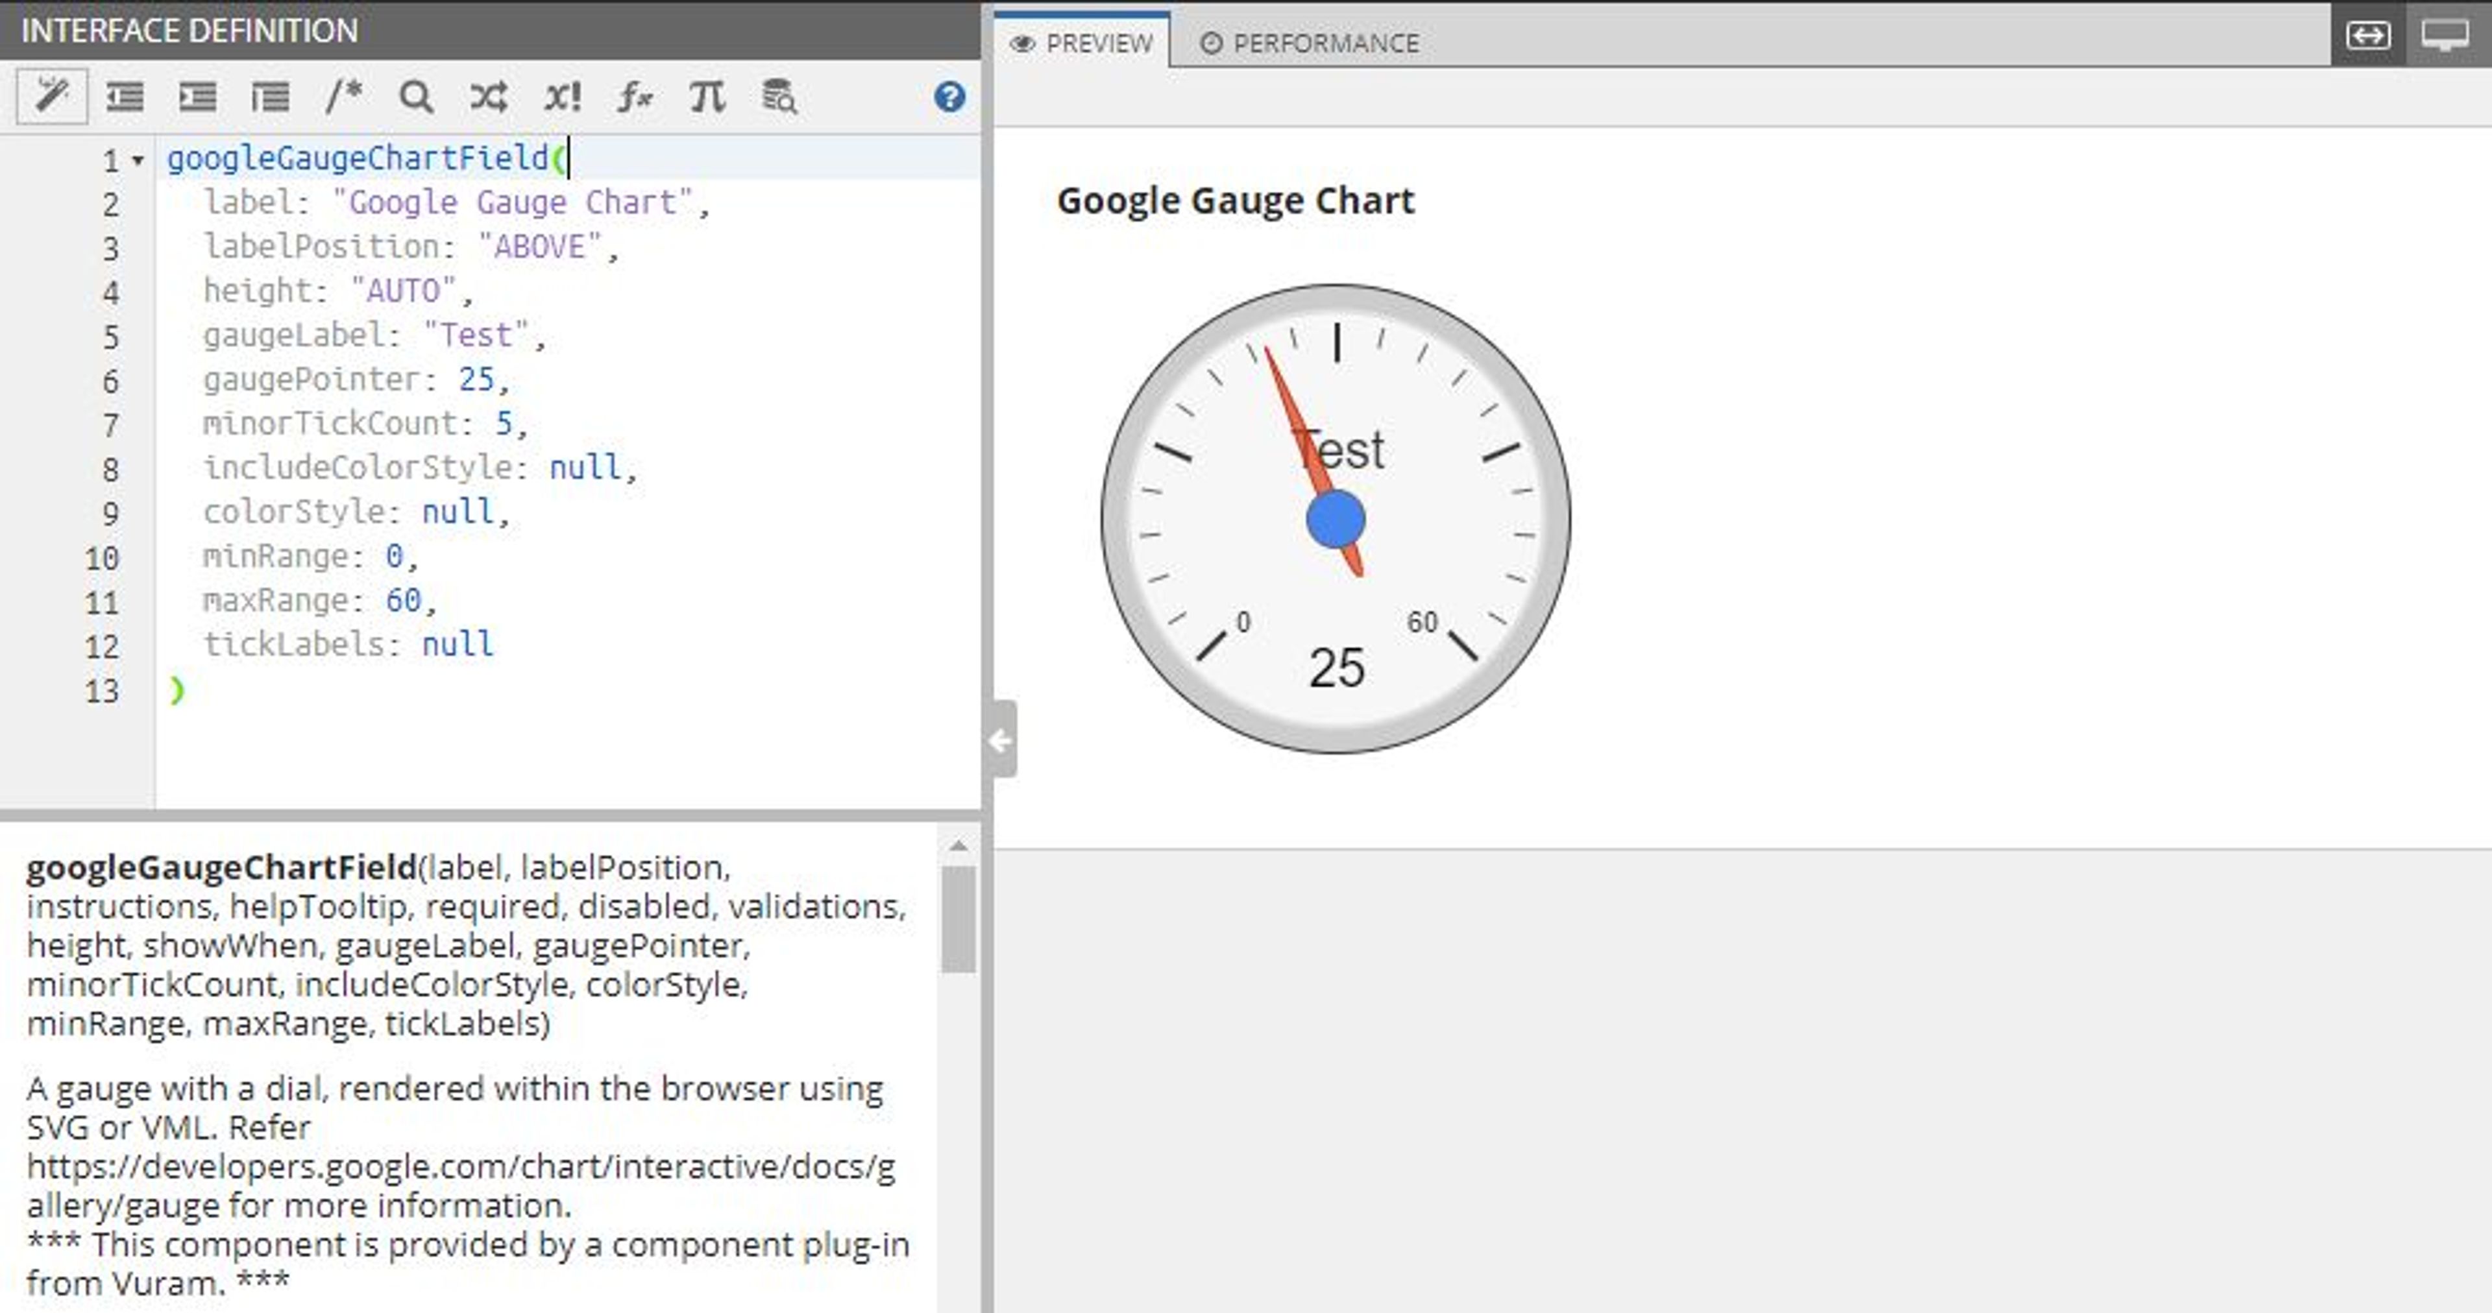
Task: Click the closing parenthesis on line 13
Action: (x=176, y=690)
